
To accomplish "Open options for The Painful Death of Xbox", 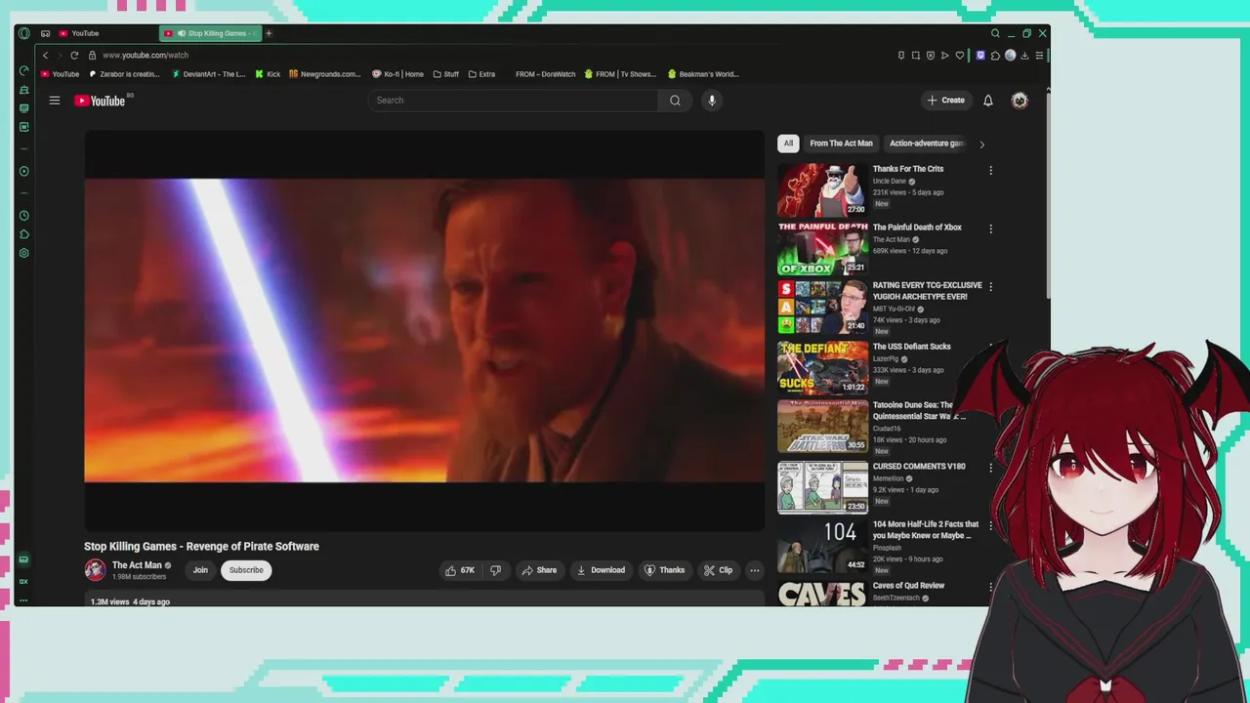I will [990, 229].
